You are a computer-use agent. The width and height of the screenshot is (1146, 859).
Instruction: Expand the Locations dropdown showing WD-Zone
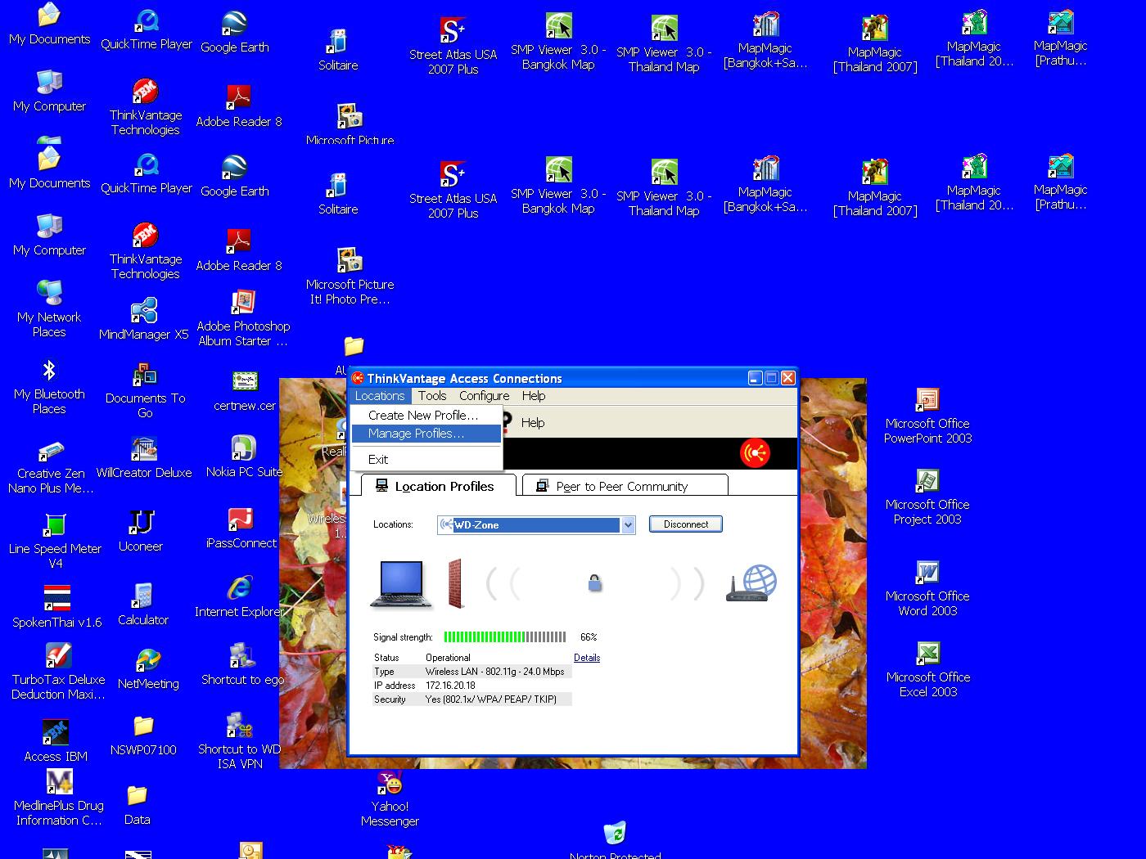coord(629,525)
